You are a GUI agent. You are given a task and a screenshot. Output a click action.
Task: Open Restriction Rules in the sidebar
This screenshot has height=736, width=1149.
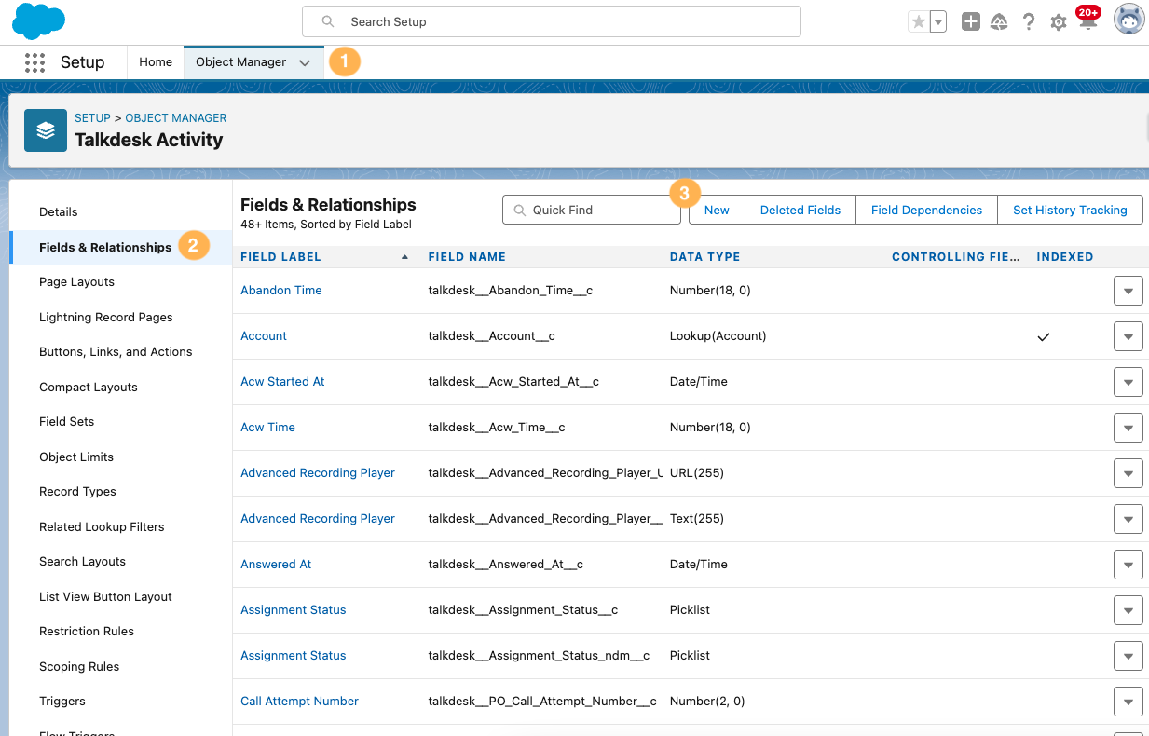87,632
